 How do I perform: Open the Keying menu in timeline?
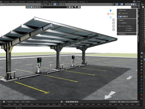pyautogui.click(x=18, y=102)
